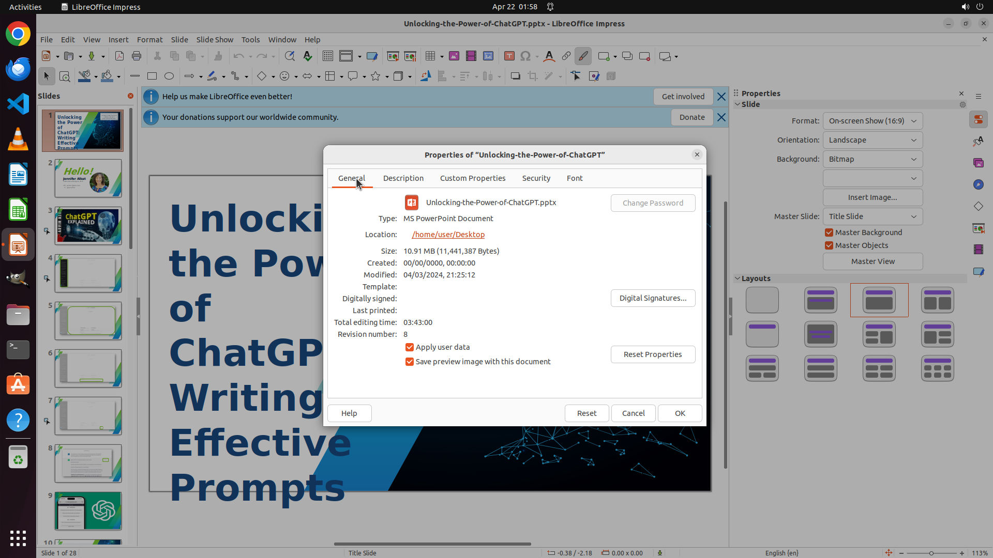
Task: Open the Master Slide dropdown
Action: pos(872,216)
